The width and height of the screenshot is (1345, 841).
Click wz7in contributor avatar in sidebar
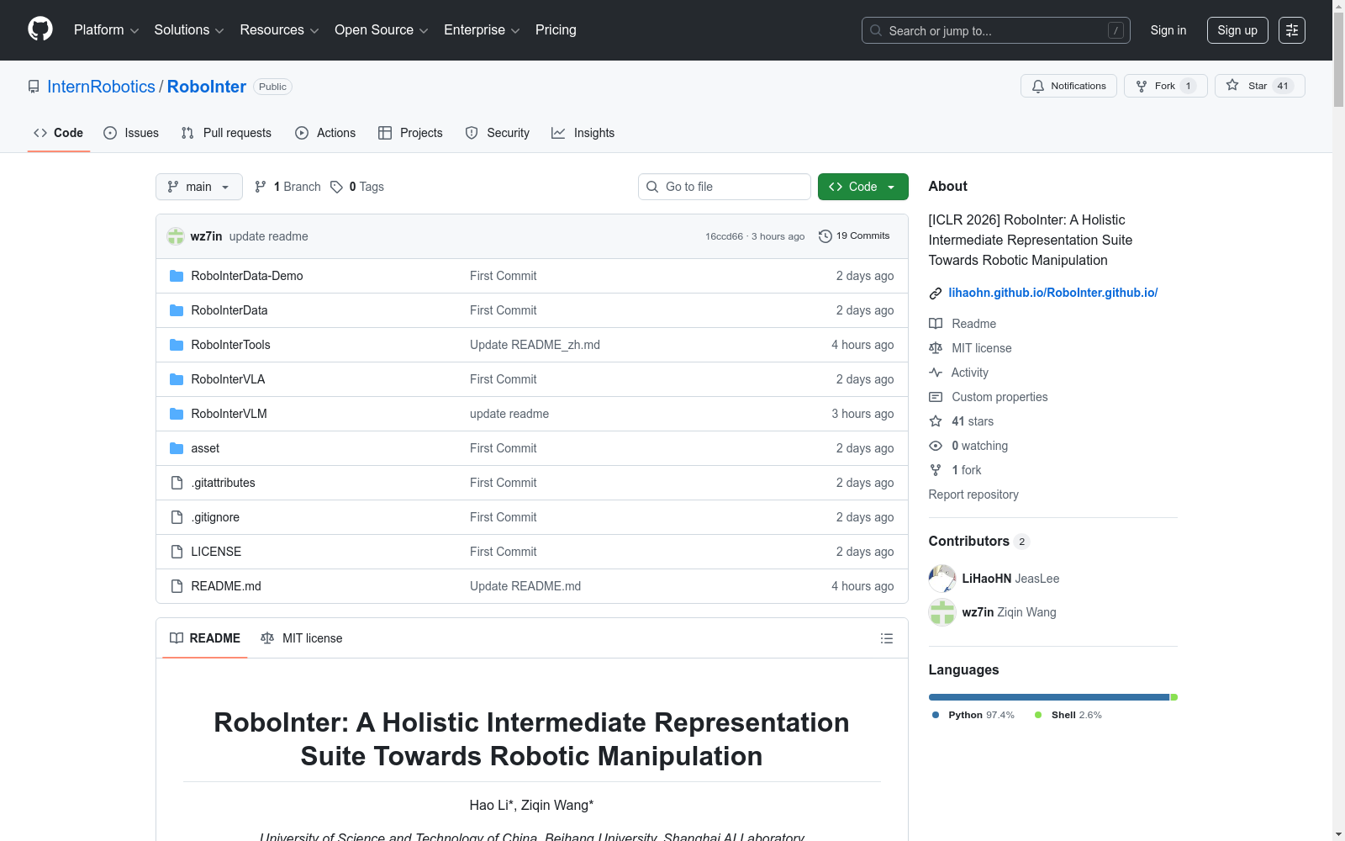click(x=942, y=612)
